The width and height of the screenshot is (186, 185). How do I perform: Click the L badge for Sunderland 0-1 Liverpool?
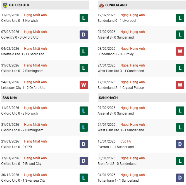(x=180, y=18)
